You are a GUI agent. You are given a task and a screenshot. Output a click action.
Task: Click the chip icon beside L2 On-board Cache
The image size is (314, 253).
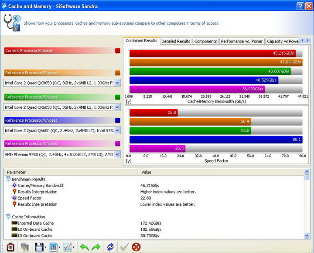point(14,229)
